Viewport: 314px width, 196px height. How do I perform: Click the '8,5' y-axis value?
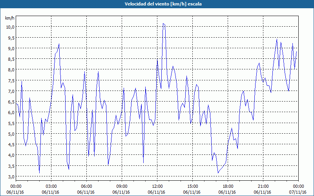(11, 59)
